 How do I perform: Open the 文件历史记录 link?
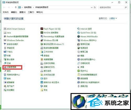(x=49, y=75)
